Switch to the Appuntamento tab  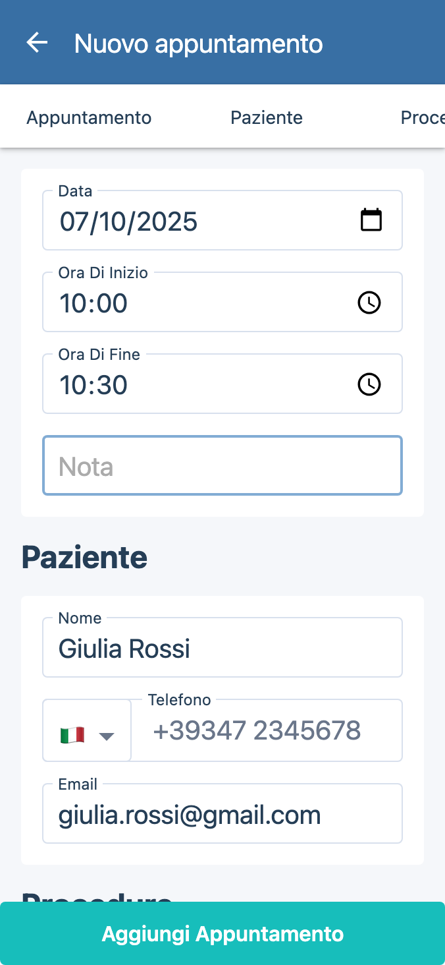89,117
